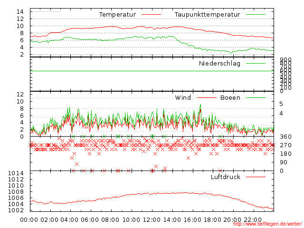Click the Wind legend label
The width and height of the screenshot is (304, 228).
pos(183,97)
